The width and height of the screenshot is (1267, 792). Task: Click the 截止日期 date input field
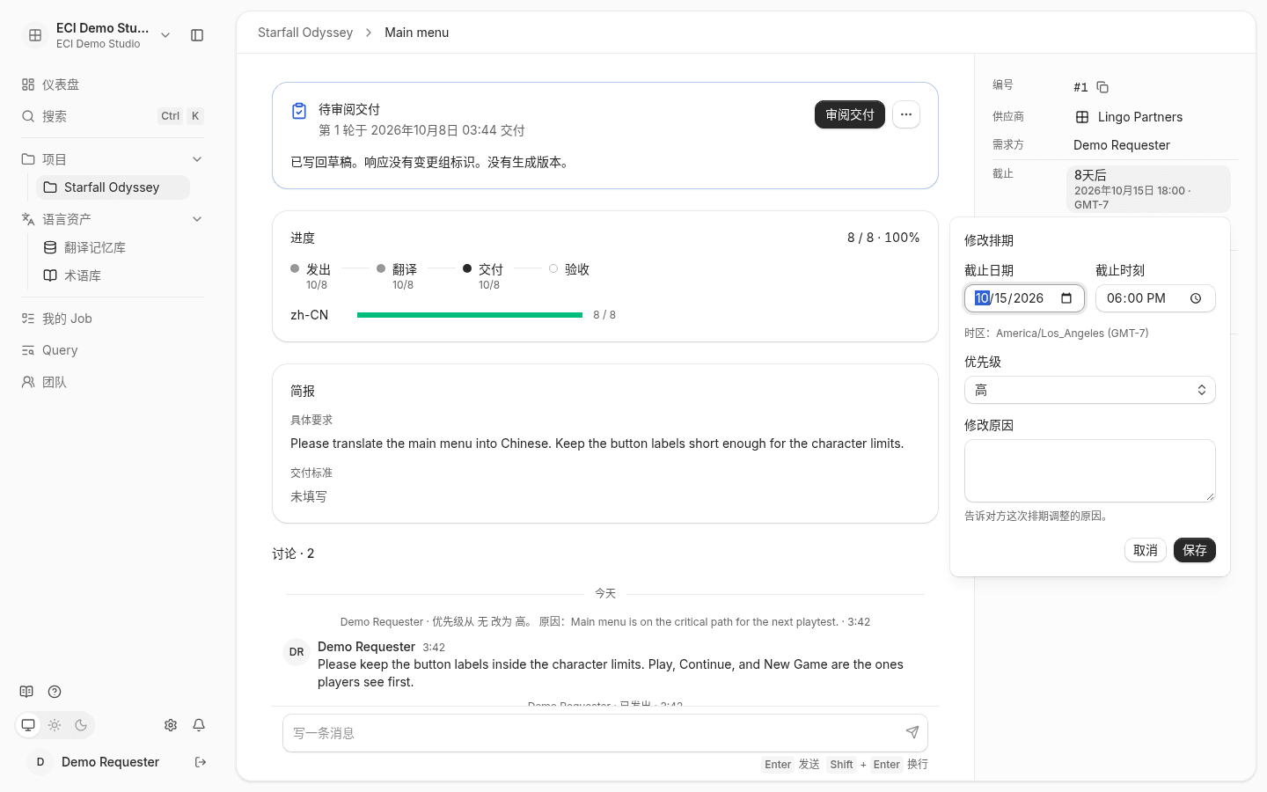click(1024, 298)
